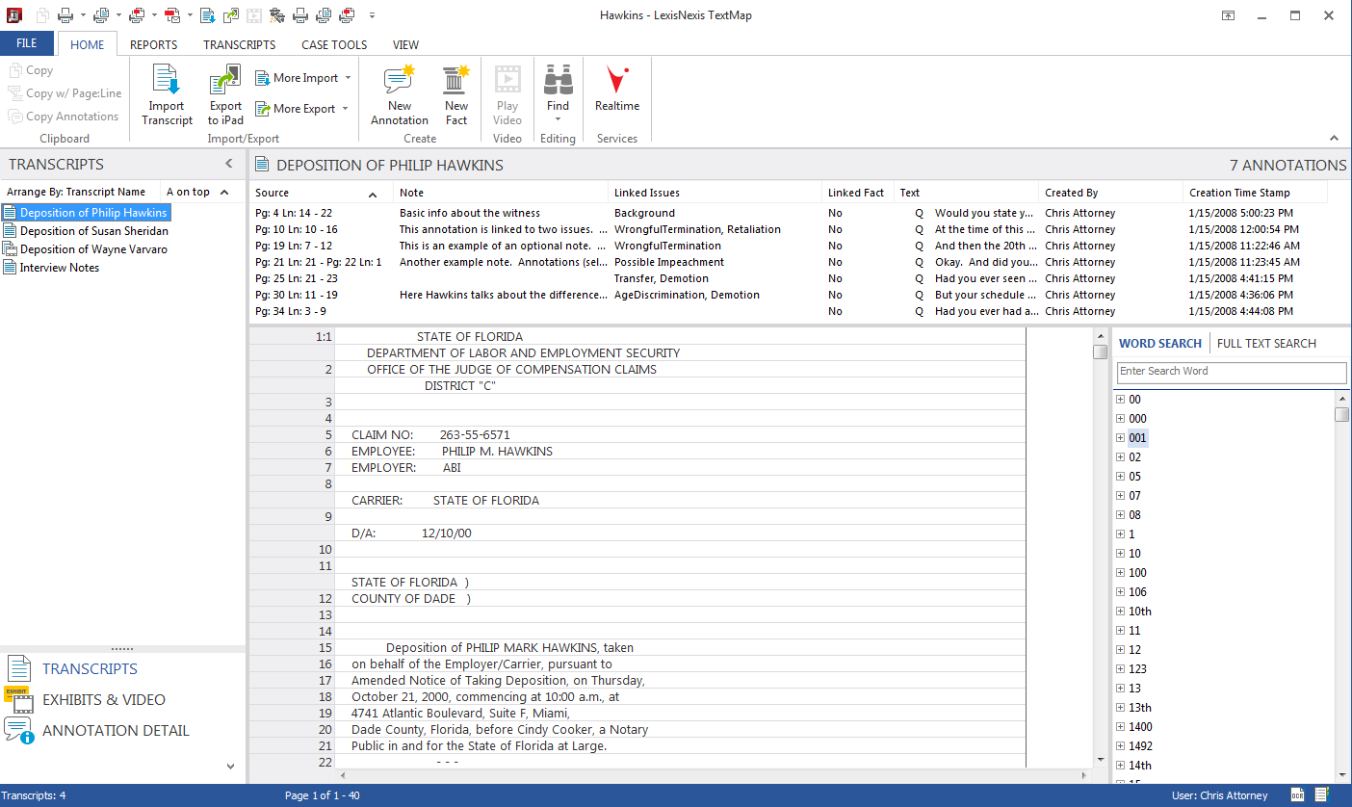Viewport: 1352px width, 807px height.
Task: Expand the '10th' word entry
Action: coord(1120,612)
